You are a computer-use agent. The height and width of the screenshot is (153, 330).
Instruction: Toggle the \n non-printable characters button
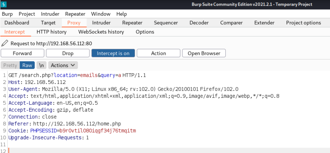[x=42, y=65]
